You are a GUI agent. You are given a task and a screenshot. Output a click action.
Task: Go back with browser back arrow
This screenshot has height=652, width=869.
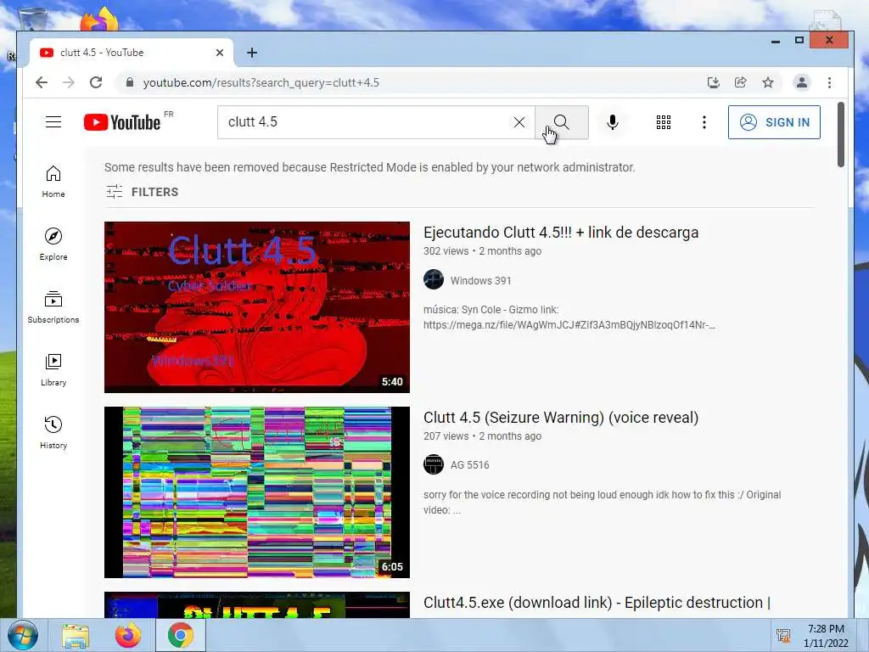point(42,82)
